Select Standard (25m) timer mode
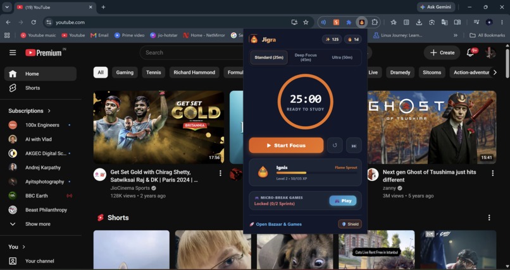The width and height of the screenshot is (510, 270). pyautogui.click(x=269, y=57)
